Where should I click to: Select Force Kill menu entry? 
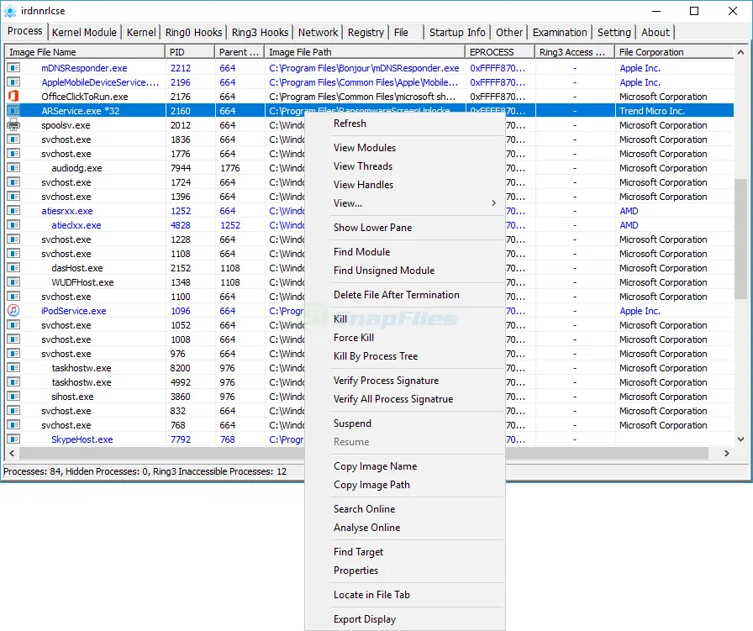pyautogui.click(x=405, y=338)
